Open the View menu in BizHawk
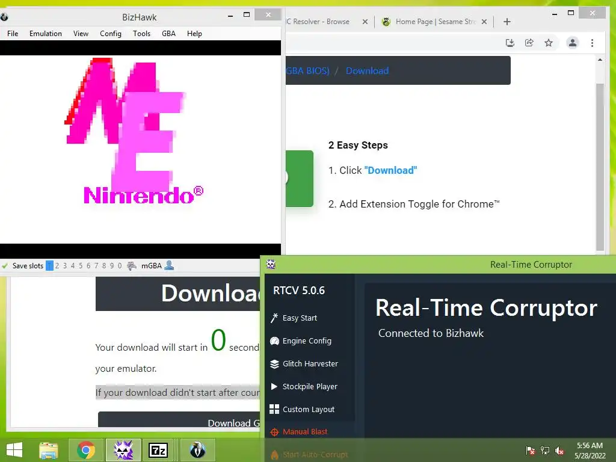Viewport: 616px width, 462px height. point(81,34)
